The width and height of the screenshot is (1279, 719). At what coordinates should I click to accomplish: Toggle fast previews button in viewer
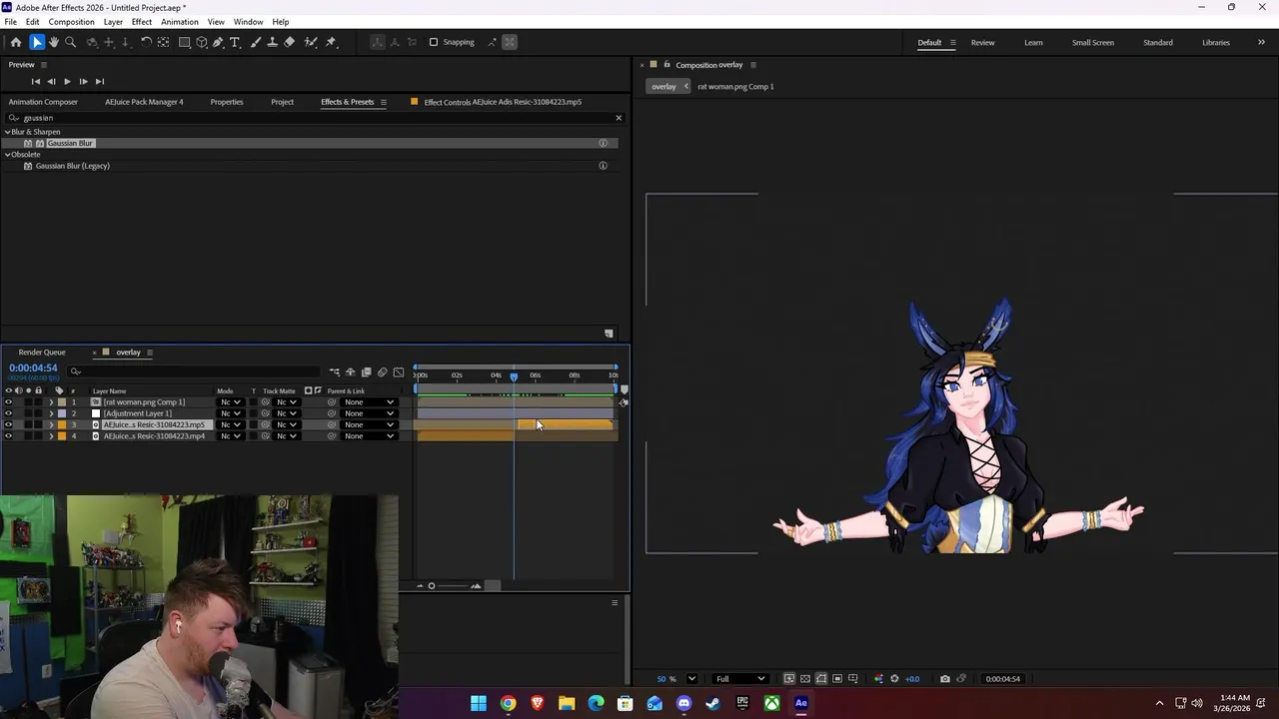click(x=789, y=679)
